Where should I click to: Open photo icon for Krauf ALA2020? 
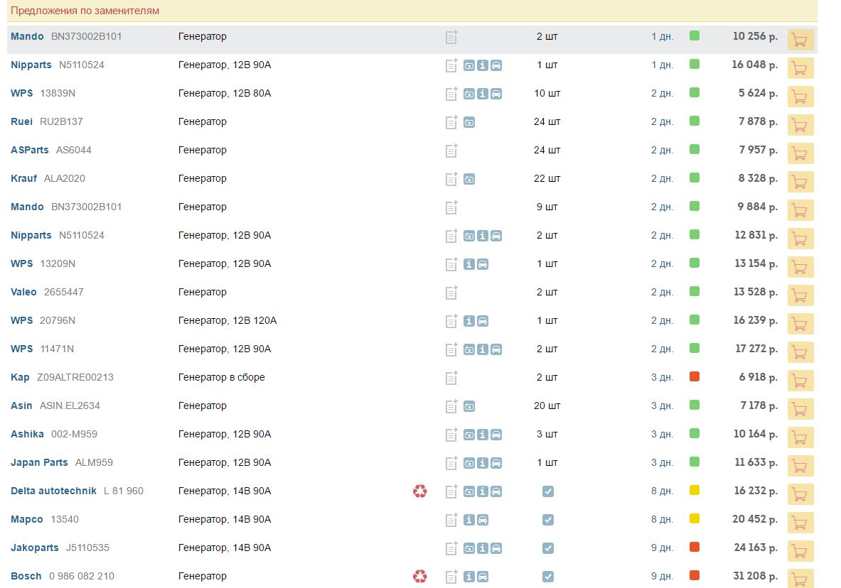(469, 180)
